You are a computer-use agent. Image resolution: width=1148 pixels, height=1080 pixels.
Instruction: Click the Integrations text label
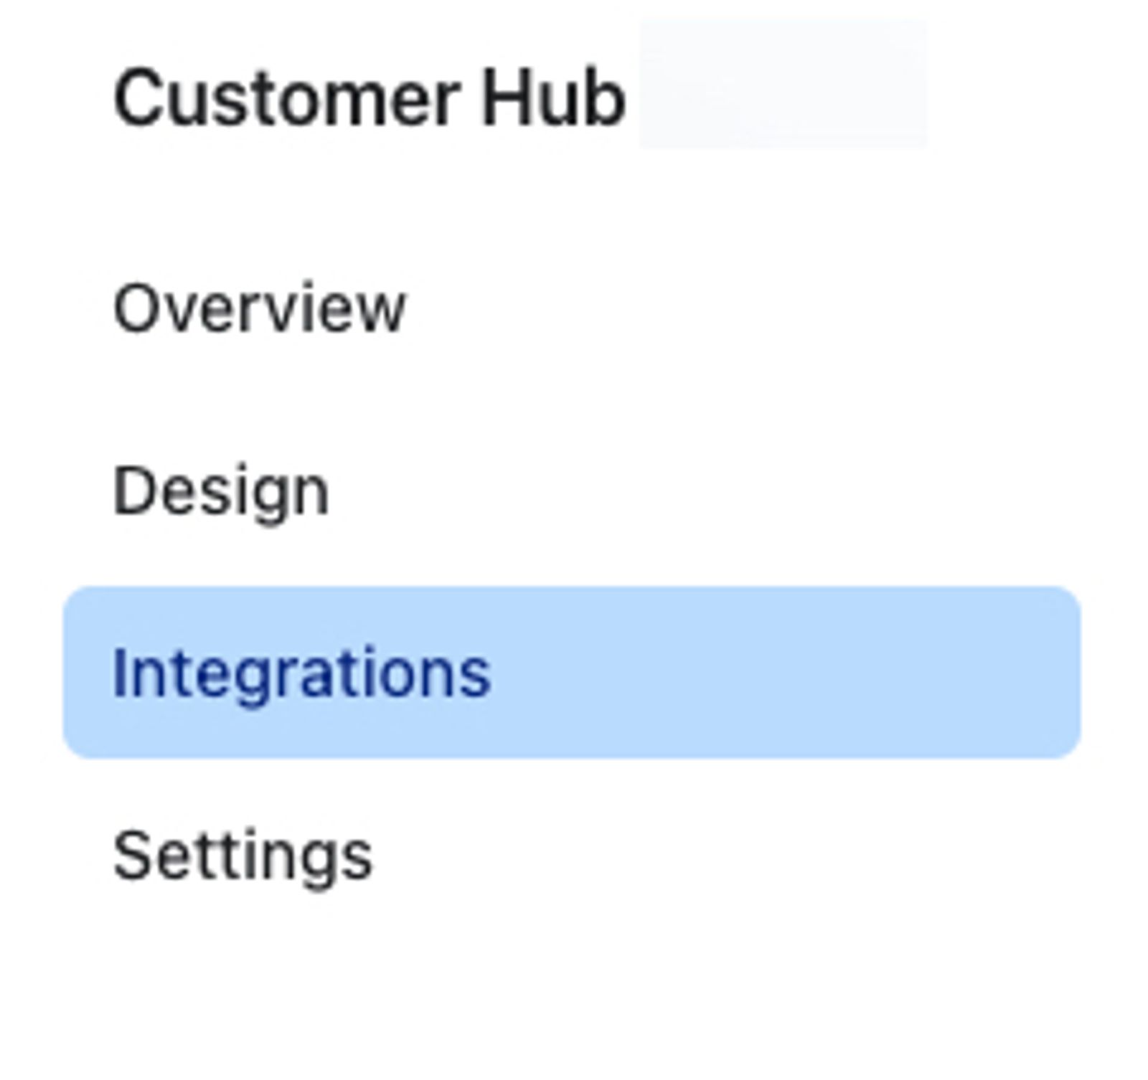[x=301, y=674]
